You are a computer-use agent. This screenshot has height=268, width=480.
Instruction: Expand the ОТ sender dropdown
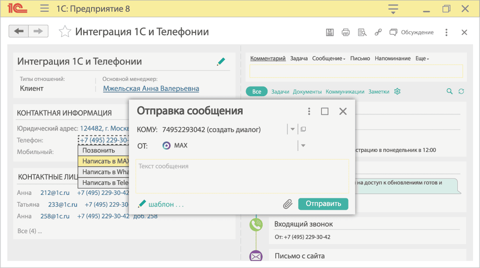tap(303, 146)
